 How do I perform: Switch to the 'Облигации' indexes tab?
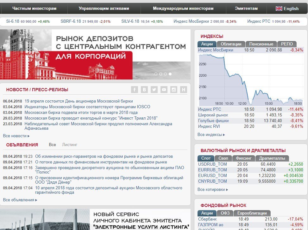(x=231, y=44)
